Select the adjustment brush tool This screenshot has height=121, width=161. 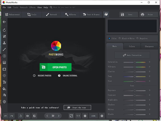pyautogui.click(x=4, y=49)
